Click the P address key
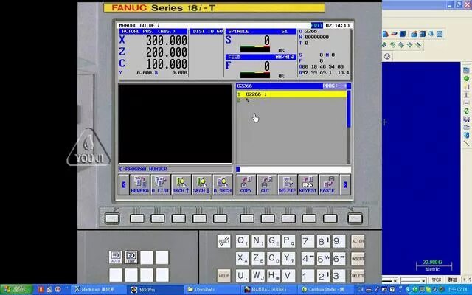Viewport: 472px width, 295px height. click(289, 241)
